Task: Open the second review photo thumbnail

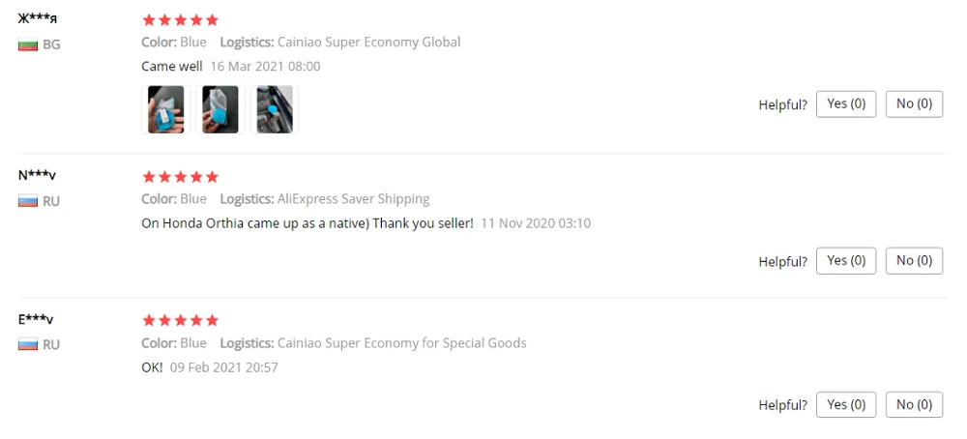Action: (220, 110)
